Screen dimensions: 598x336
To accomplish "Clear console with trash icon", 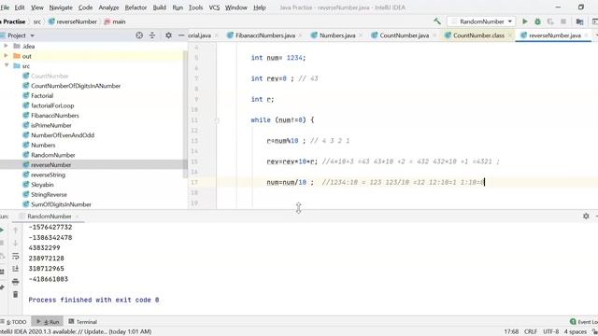I will pyautogui.click(x=16, y=295).
